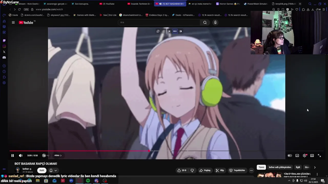This screenshot has height=184, width=328.
Task: Click the Paylaş share button
Action: [x=205, y=170]
